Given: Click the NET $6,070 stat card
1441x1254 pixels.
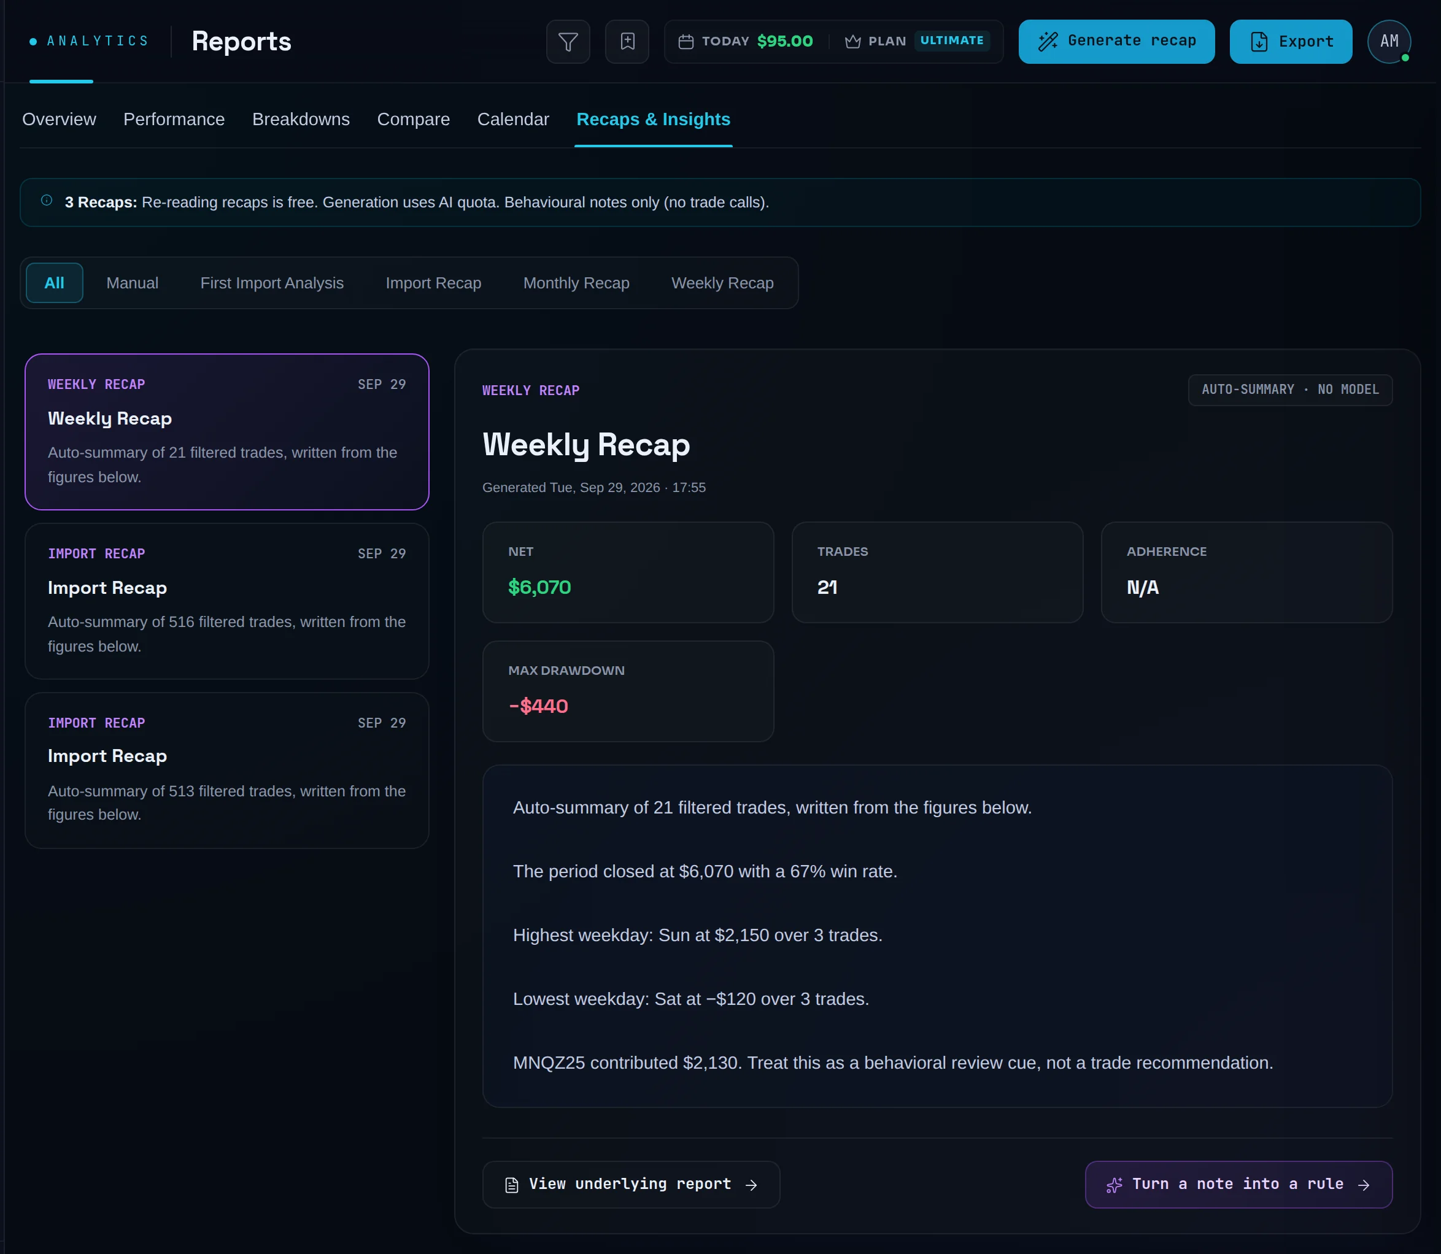Looking at the screenshot, I should point(628,572).
